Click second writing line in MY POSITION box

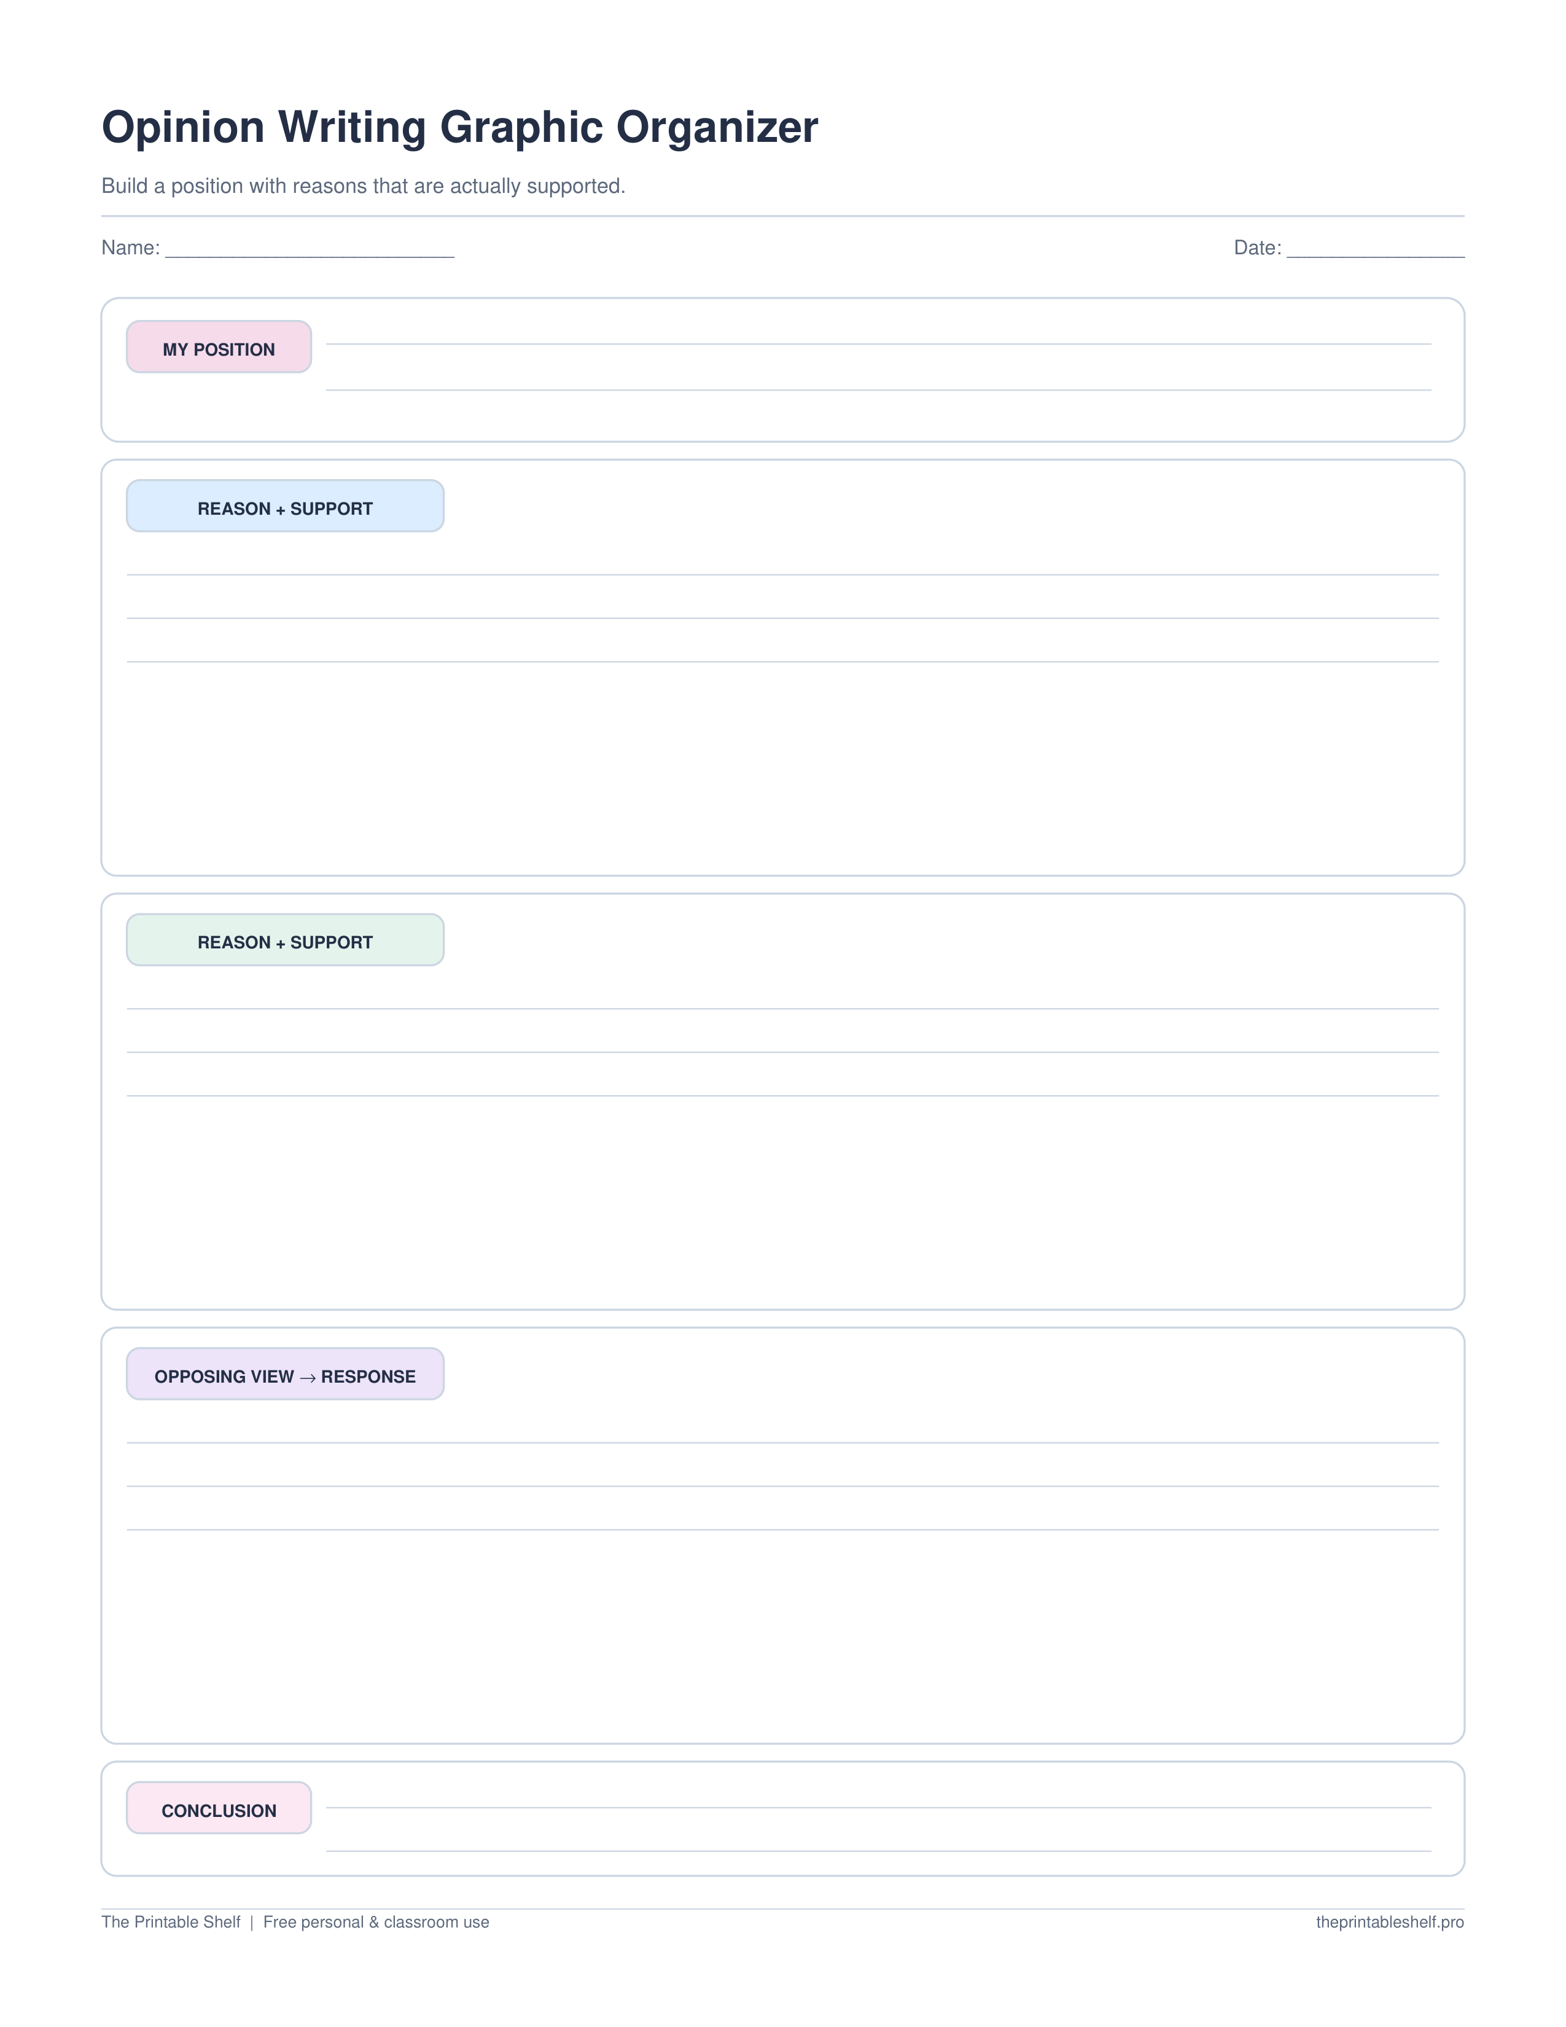tap(879, 390)
